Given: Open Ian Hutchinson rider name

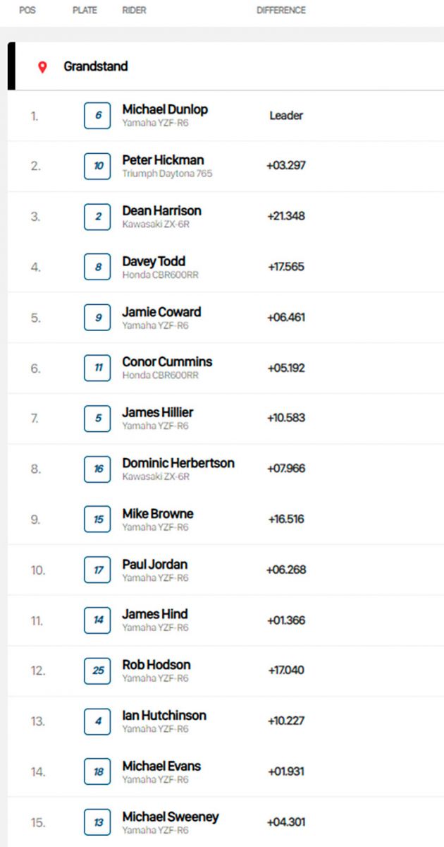Looking at the screenshot, I should point(164,715).
